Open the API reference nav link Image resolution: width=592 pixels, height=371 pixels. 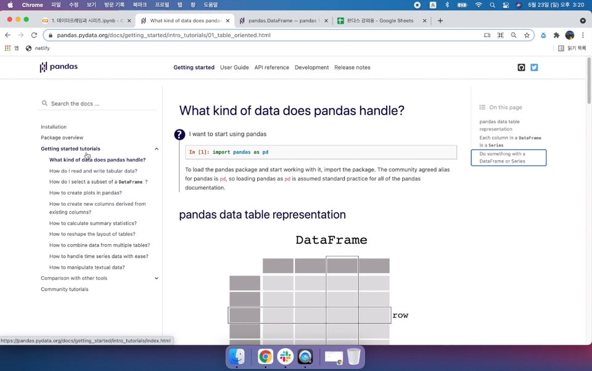[272, 68]
